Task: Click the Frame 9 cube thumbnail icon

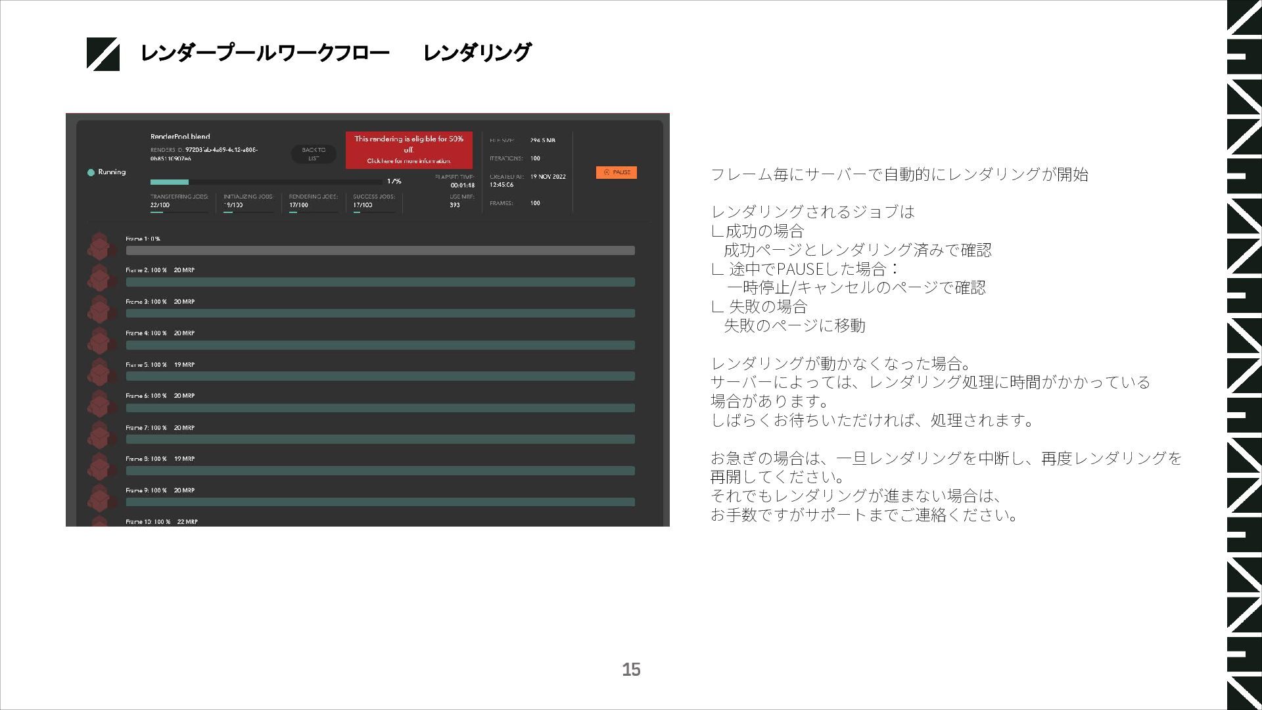Action: point(99,498)
